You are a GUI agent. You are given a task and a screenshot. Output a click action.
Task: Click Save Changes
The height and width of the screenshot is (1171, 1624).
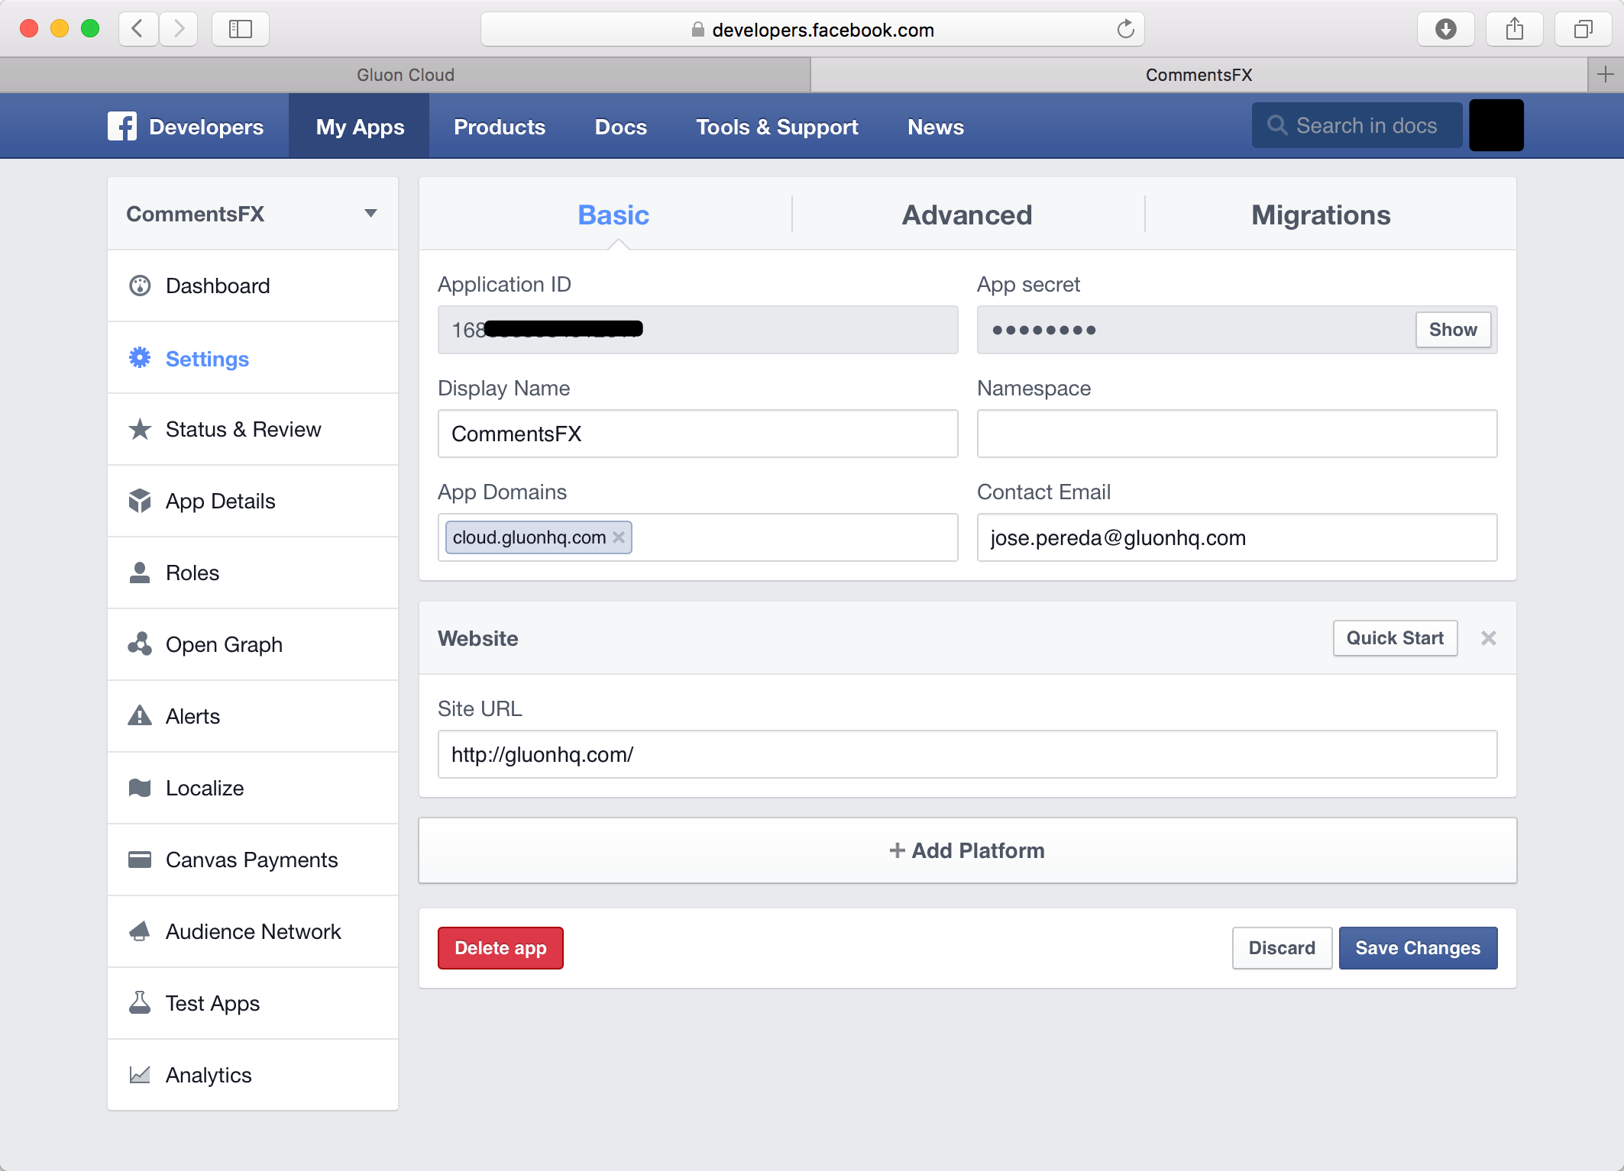point(1418,948)
